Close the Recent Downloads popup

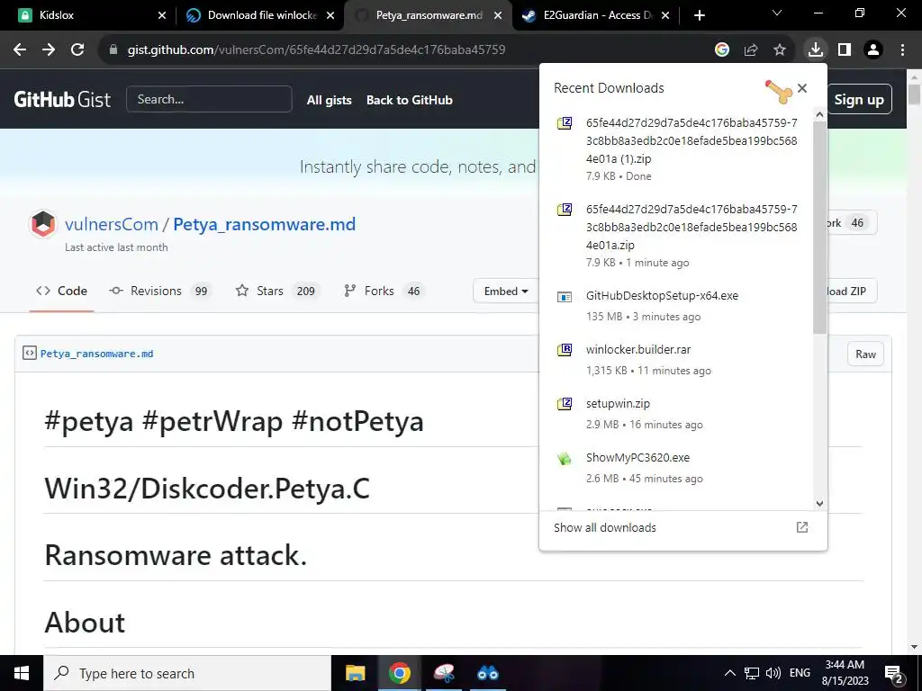pos(802,88)
